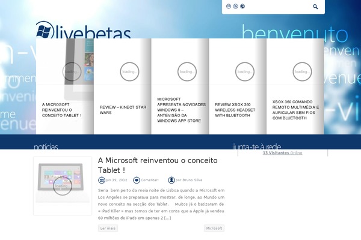Click the 'notícias' section heading
Screen dimensions: 361x240
click(x=46, y=146)
